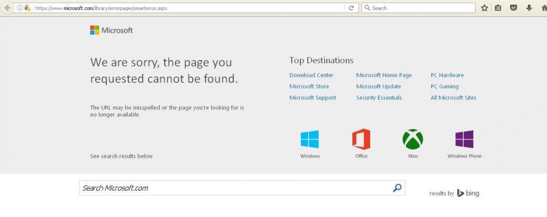This screenshot has height=217, width=547.
Task: Click the Windows Phone text label
Action: (x=464, y=156)
